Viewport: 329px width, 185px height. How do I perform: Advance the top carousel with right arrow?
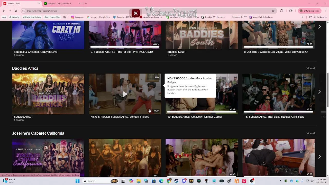(319, 27)
